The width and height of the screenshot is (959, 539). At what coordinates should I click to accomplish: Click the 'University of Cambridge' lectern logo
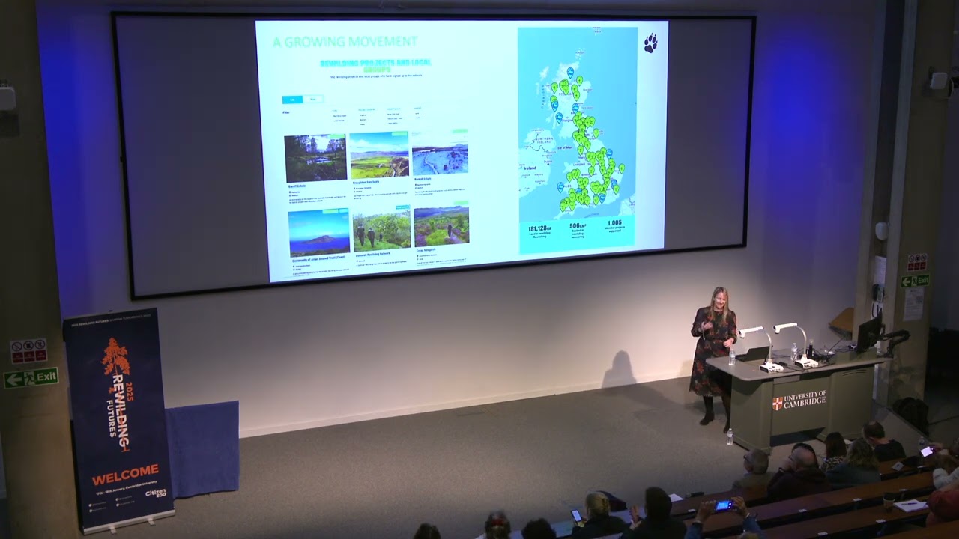tap(799, 401)
